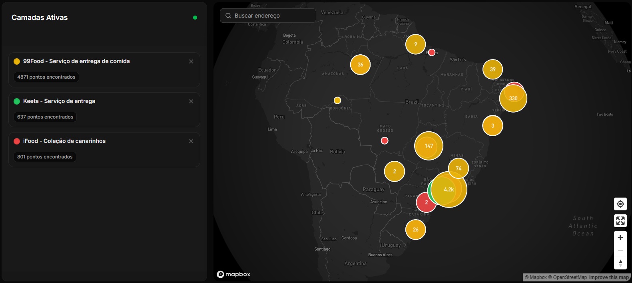Open the yellow 2 cluster marker

395,172
